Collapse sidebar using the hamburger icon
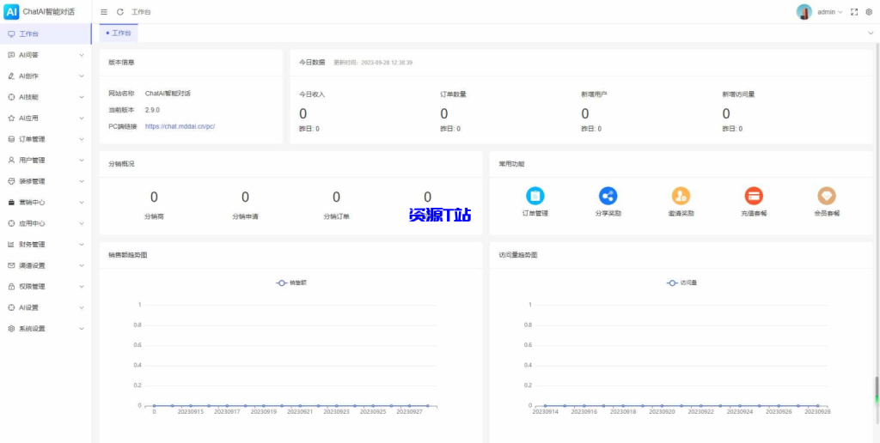 coord(104,12)
